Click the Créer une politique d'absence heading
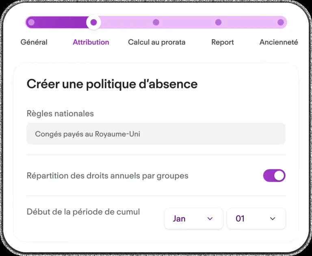The height and width of the screenshot is (256, 312). pos(112,84)
